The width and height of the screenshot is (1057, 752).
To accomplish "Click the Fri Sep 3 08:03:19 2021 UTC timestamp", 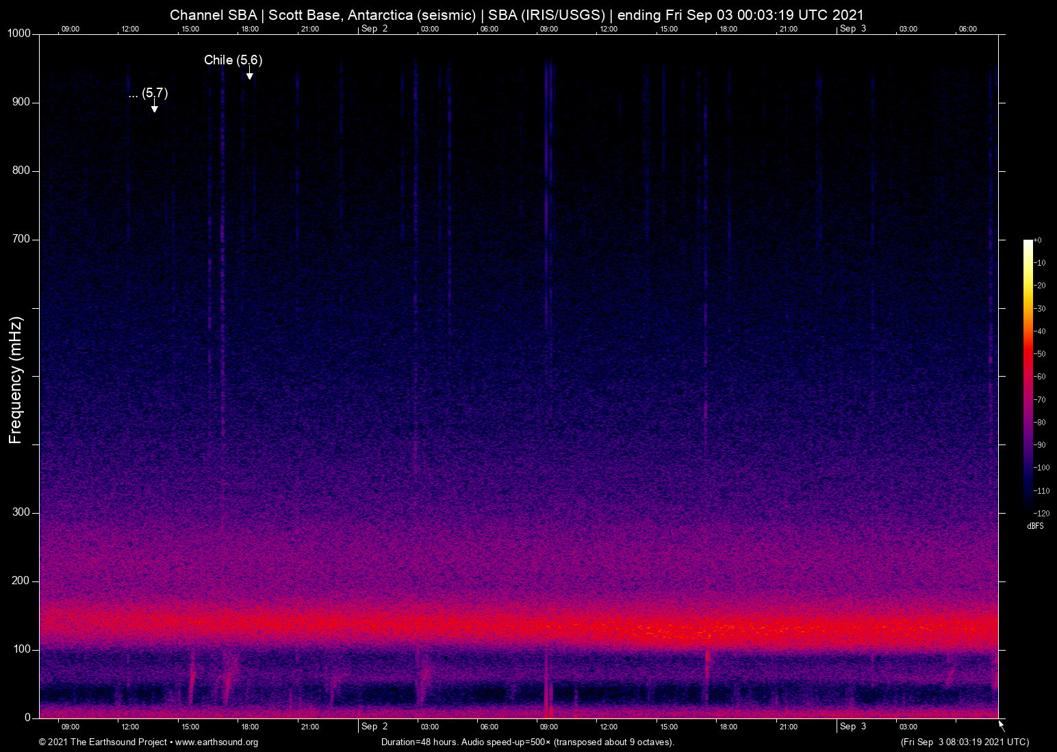I will click(965, 742).
